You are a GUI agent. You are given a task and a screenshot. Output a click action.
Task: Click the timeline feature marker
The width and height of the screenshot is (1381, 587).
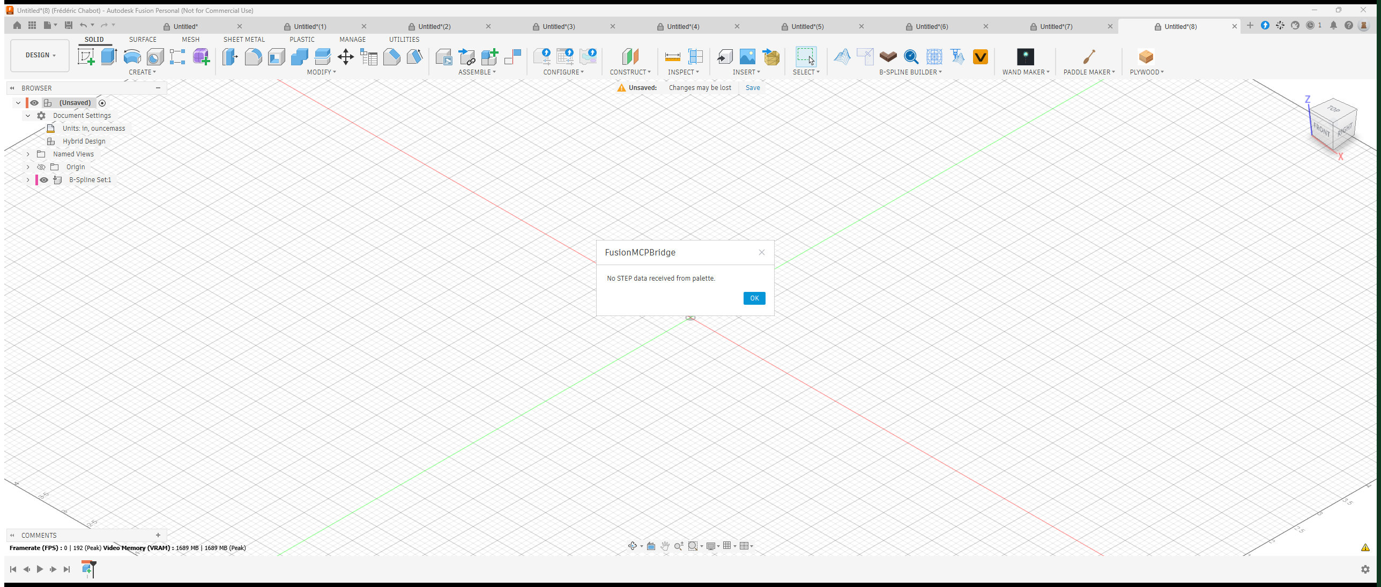87,569
